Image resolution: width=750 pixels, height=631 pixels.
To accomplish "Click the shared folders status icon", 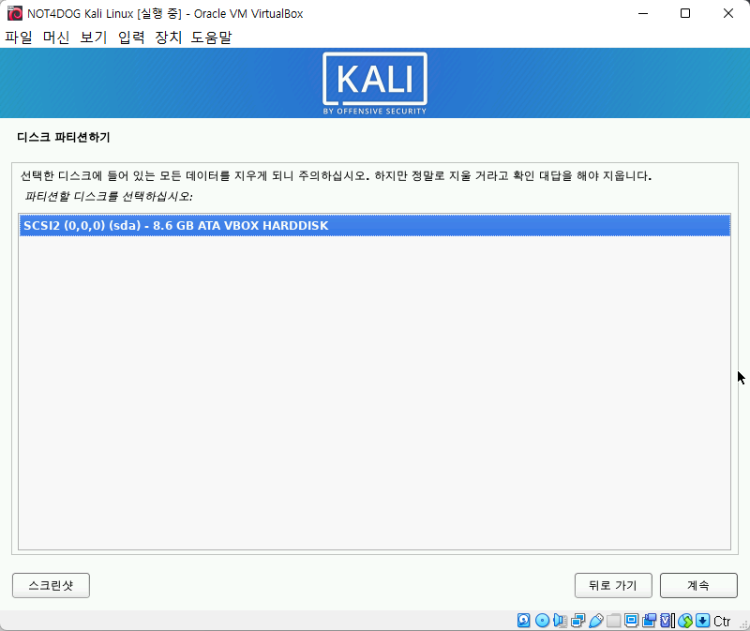I will click(x=614, y=621).
